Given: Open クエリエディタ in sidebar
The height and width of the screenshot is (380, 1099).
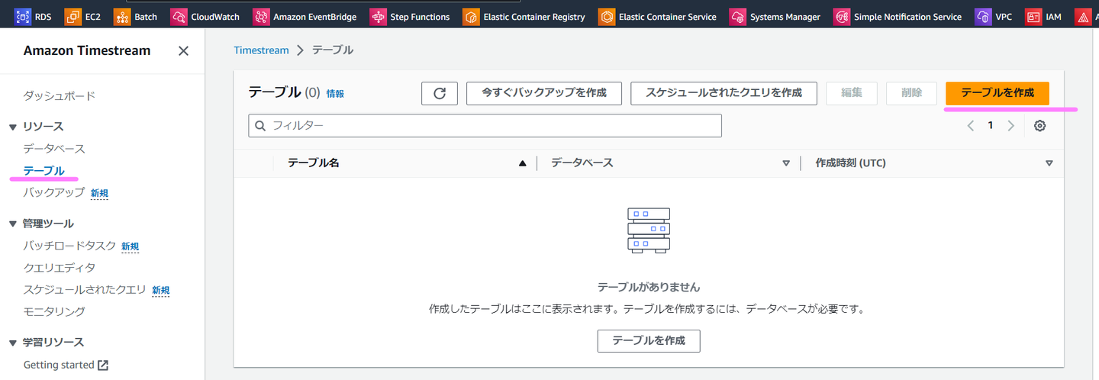Looking at the screenshot, I should click(60, 268).
